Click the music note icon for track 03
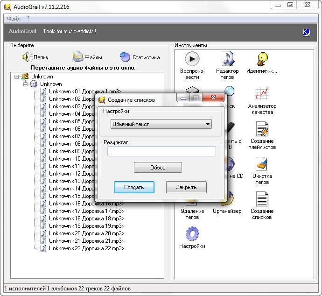Viewport: 322px width, 296px height. click(43, 106)
